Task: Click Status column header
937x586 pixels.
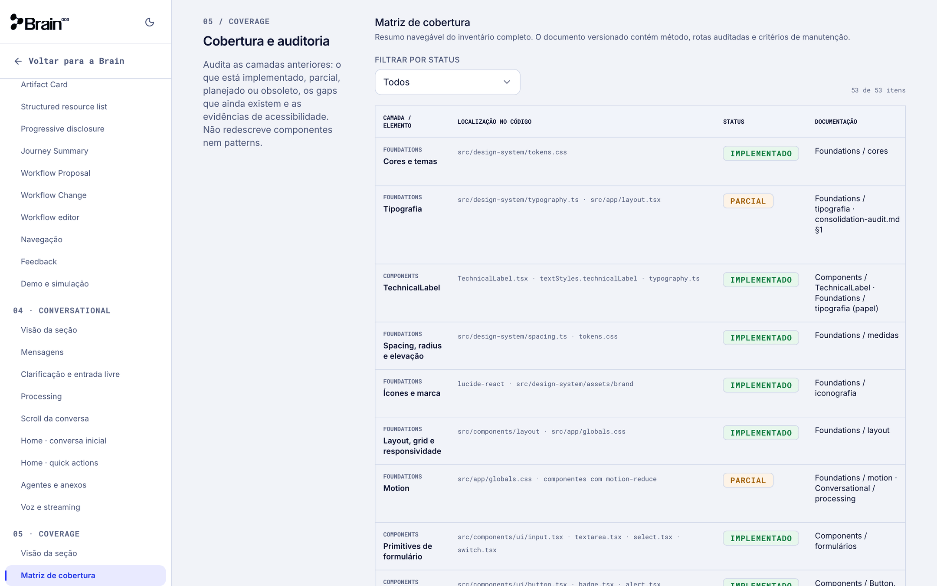Action: click(733, 122)
